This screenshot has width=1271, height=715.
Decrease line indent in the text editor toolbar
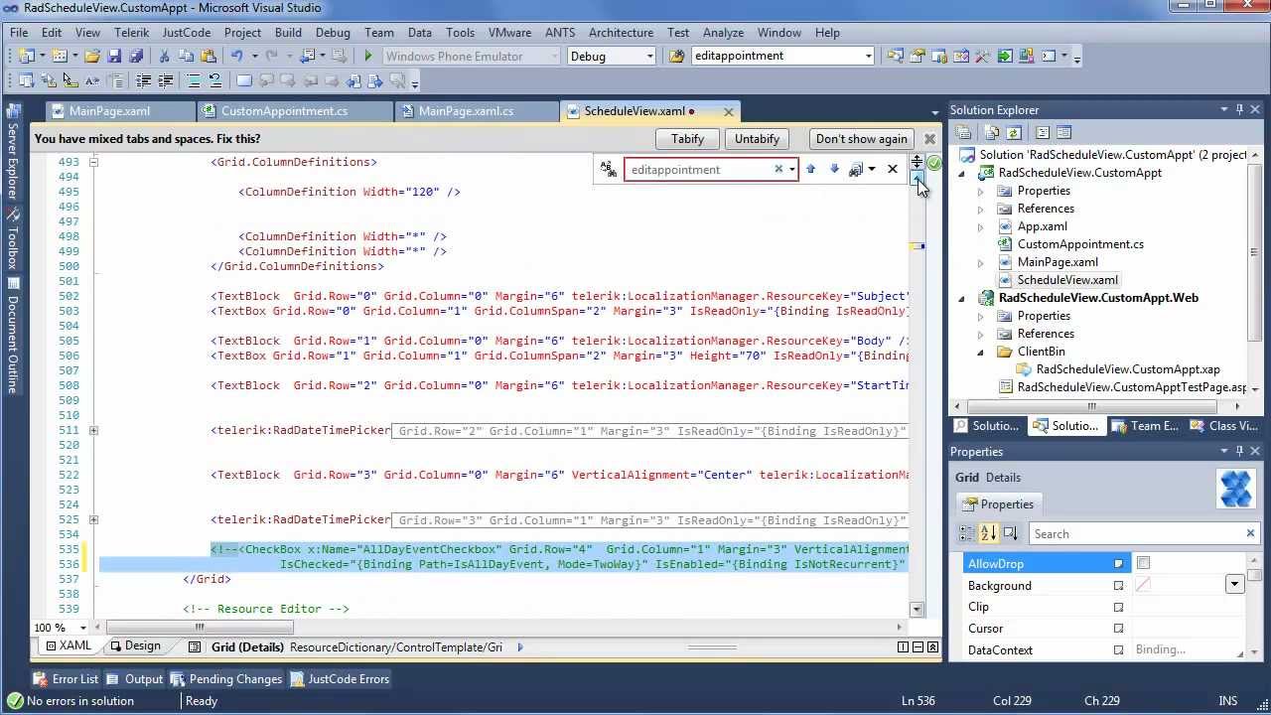point(143,81)
